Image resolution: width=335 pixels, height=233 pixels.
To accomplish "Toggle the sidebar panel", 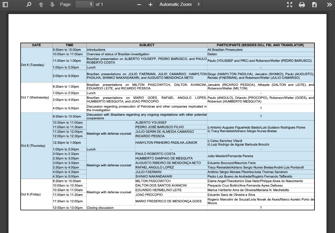I will [5, 4].
